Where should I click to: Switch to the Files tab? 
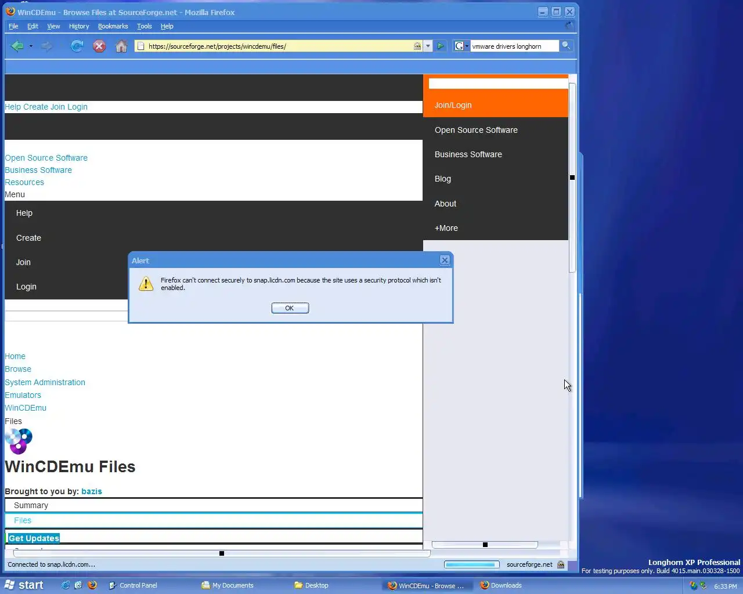coord(214,520)
